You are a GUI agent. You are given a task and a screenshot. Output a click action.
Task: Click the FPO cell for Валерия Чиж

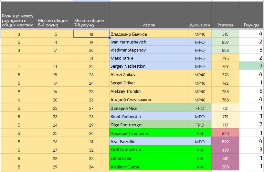pos(200,108)
